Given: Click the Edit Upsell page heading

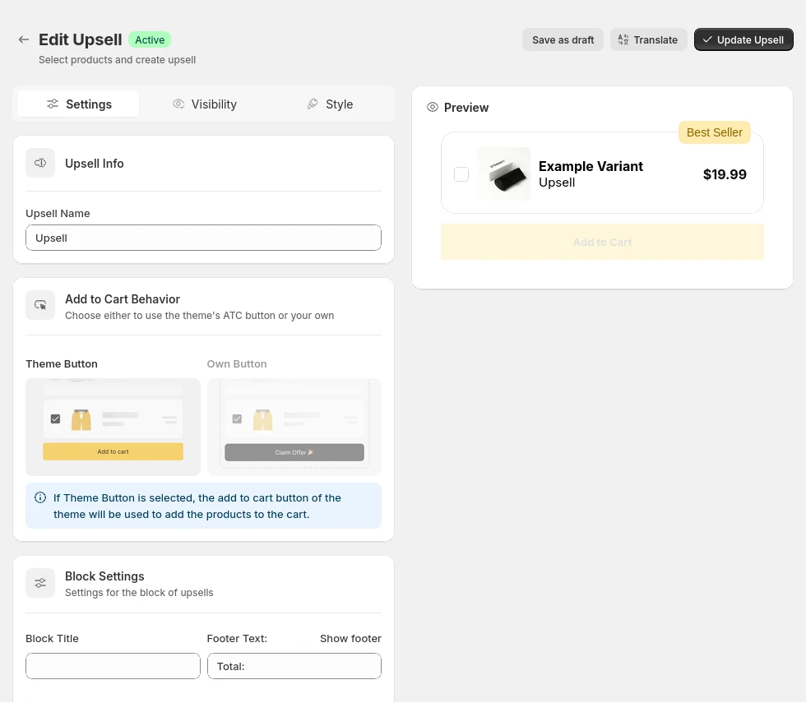Looking at the screenshot, I should coord(81,39).
